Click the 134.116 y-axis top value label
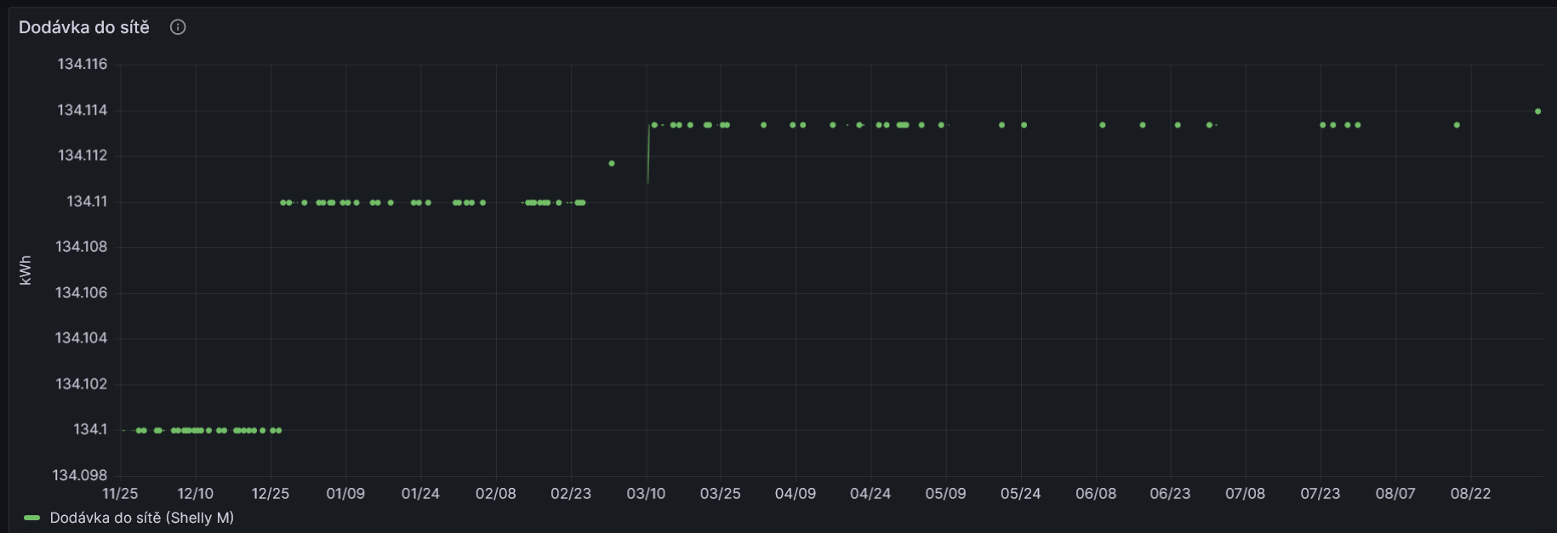The height and width of the screenshot is (533, 1557). (83, 65)
